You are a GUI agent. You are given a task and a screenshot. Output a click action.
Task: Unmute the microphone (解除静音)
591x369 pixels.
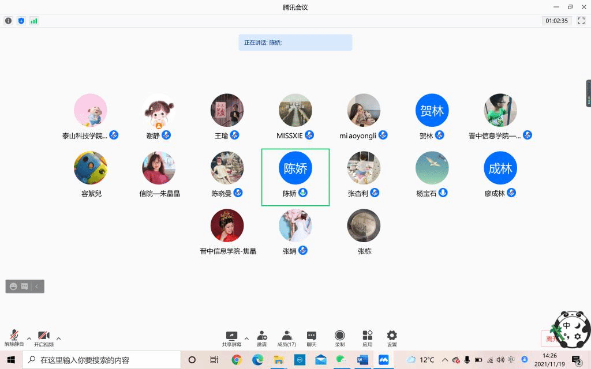(14, 338)
